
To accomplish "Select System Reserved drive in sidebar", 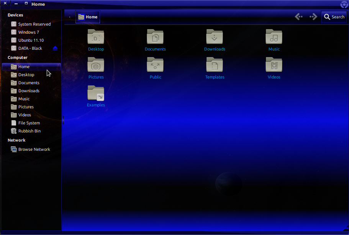I will point(31,24).
